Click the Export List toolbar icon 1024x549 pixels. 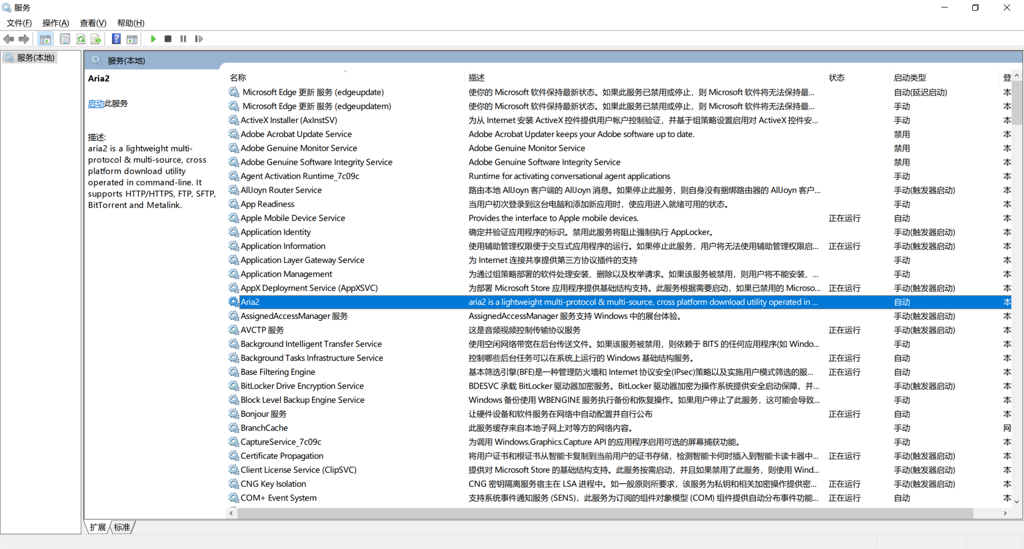96,39
